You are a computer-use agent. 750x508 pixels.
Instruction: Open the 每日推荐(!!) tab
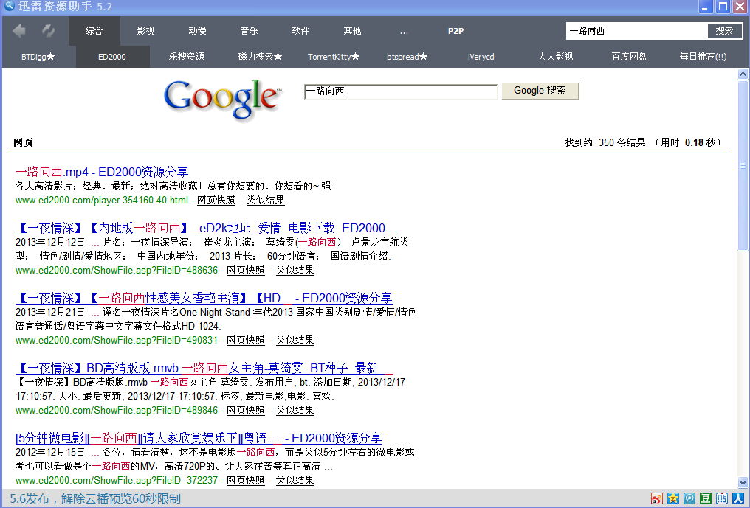(703, 56)
